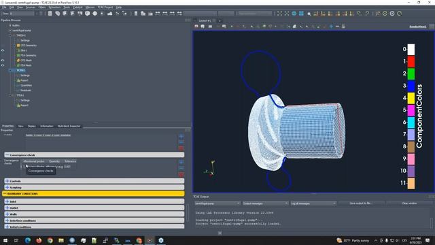The height and width of the screenshot is (245, 435).
Task: Click the Tolerance column header
Action: pyautogui.click(x=70, y=161)
